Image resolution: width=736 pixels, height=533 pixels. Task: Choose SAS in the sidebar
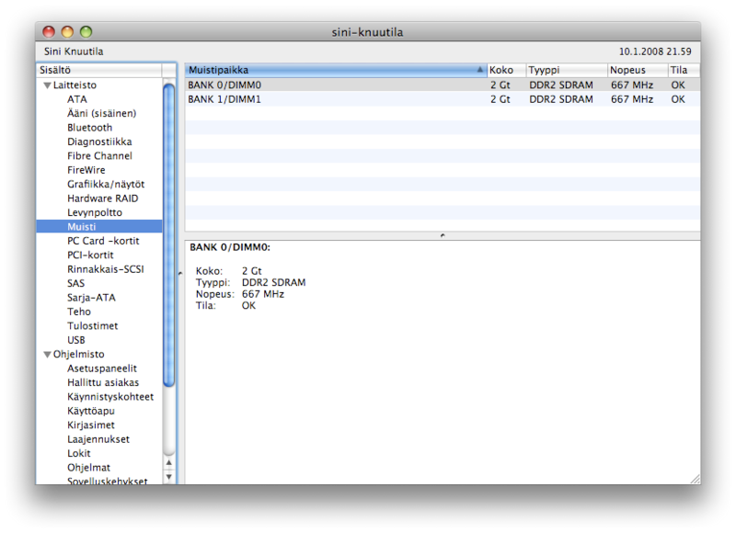click(75, 283)
